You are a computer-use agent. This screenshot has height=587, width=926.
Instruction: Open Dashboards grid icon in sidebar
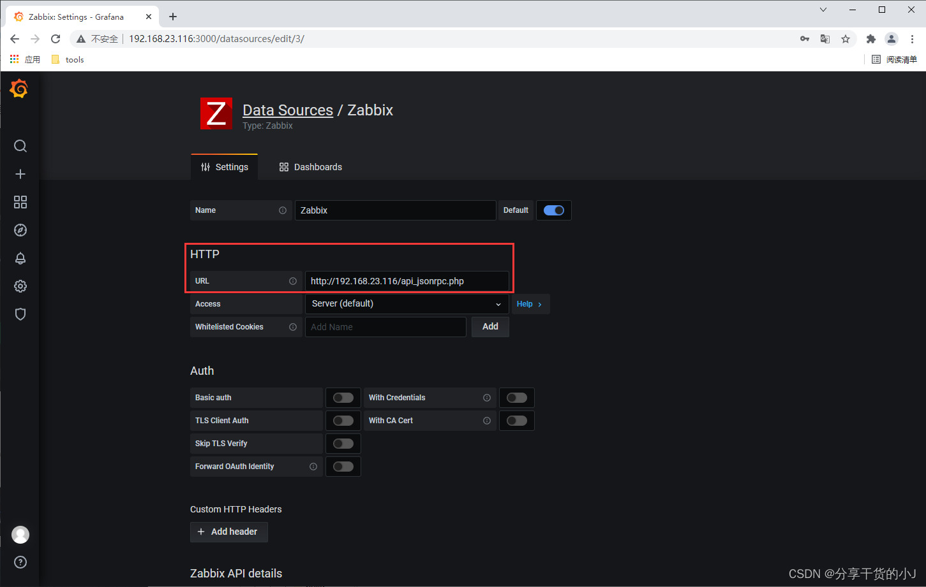tap(20, 202)
